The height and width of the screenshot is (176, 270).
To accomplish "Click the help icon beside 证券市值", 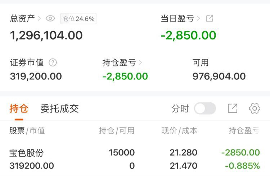I will point(53,62).
